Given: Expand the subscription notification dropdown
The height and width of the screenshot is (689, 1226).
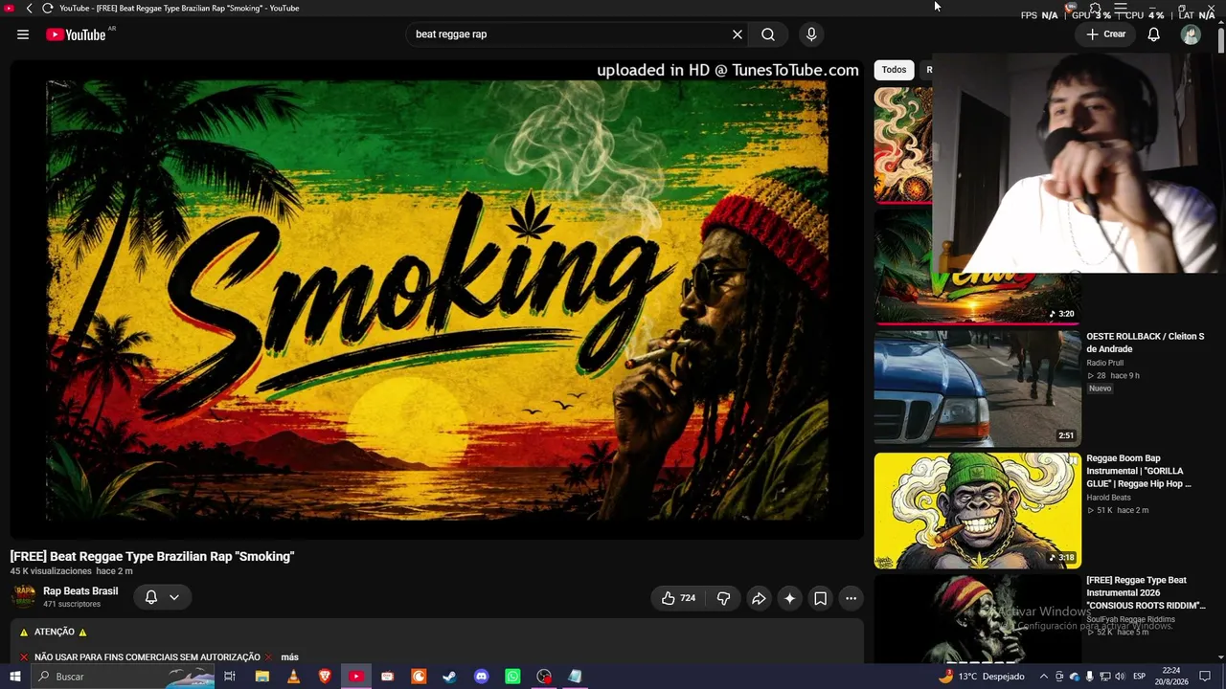Looking at the screenshot, I should (162, 597).
